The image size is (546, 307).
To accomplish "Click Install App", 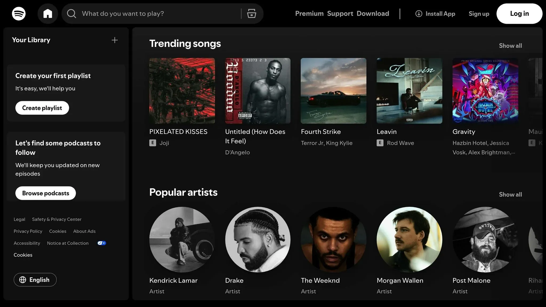I will 435,14.
